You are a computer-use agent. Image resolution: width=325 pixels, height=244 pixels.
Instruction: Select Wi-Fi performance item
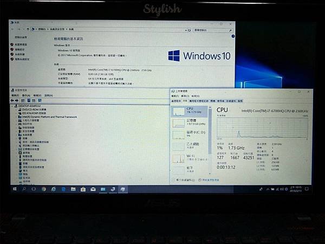coord(190,158)
